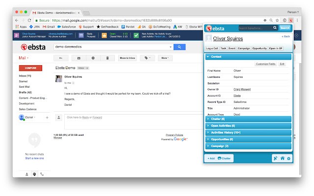314x196 pixels.
Task: Open the Sent Mail folder
Action: (x=26, y=87)
